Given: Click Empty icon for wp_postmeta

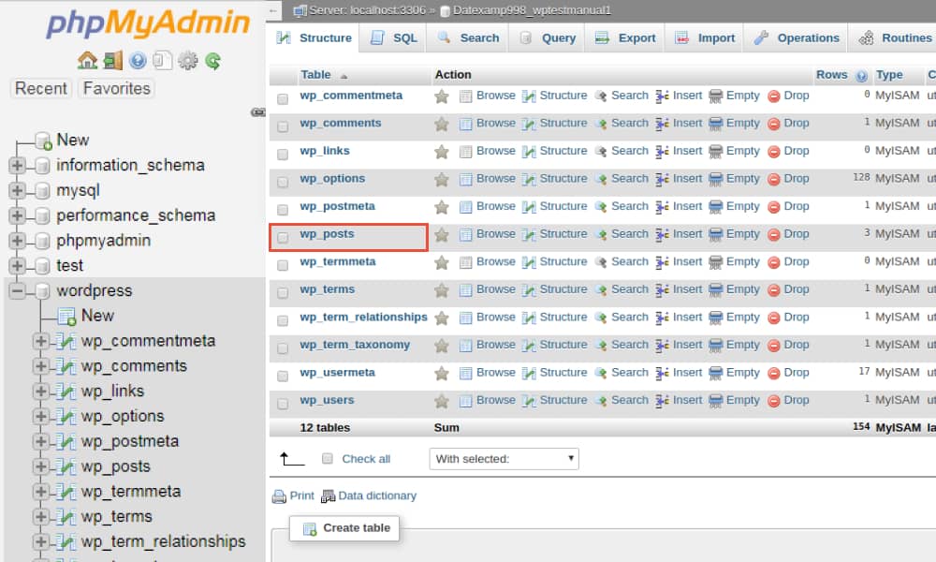Looking at the screenshot, I should [716, 207].
